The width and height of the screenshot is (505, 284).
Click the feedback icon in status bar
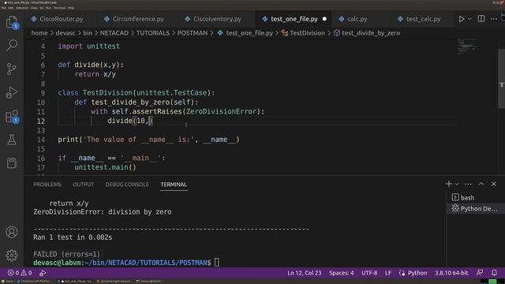tap(480, 273)
